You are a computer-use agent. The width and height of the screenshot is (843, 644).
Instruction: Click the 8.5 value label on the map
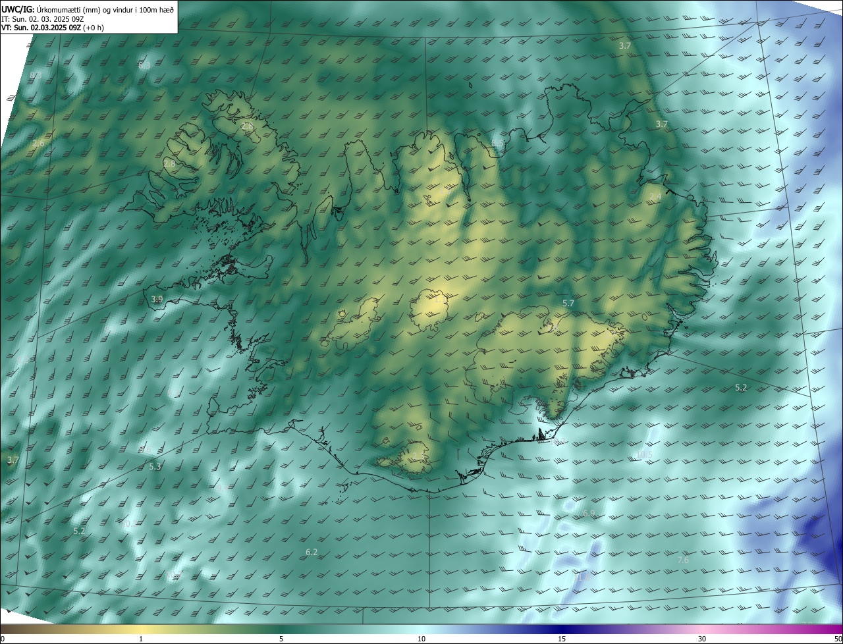498,143
